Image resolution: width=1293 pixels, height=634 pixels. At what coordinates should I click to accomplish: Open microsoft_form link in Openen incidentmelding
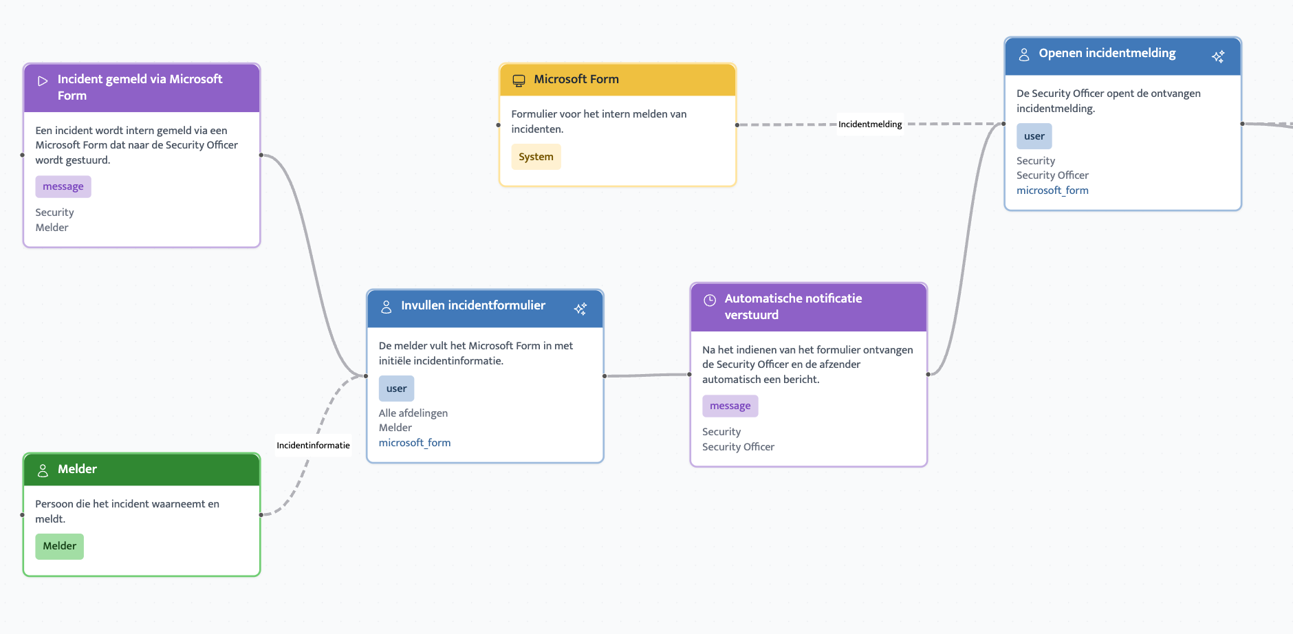coord(1052,190)
